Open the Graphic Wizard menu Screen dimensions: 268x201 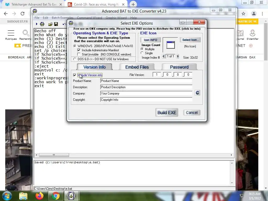[116, 18]
